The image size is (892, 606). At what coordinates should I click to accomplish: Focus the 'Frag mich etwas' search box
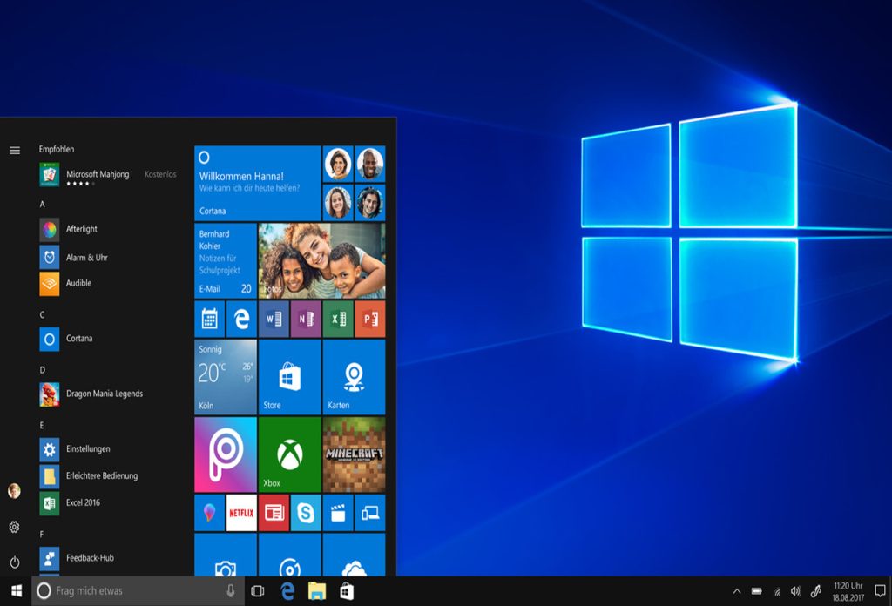[139, 591]
